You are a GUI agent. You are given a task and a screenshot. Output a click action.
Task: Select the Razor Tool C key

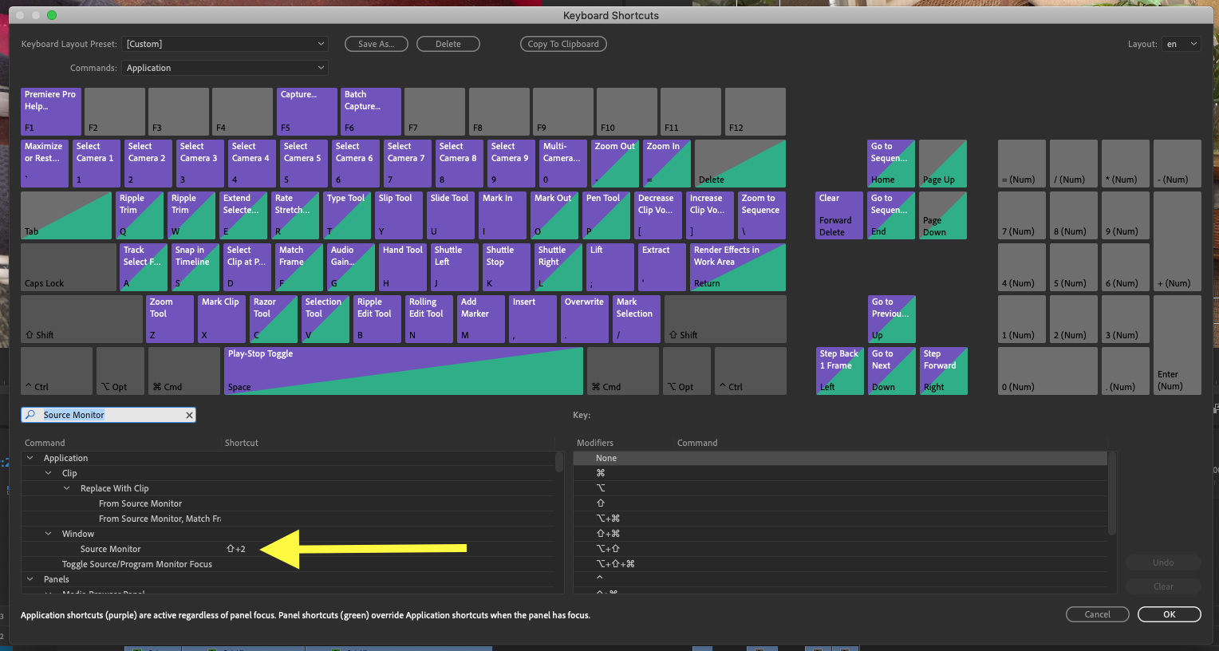[x=274, y=319]
